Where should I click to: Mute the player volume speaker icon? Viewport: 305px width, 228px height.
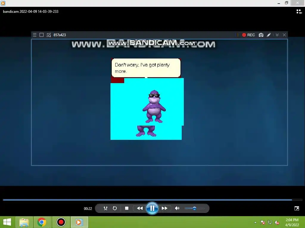(x=177, y=208)
